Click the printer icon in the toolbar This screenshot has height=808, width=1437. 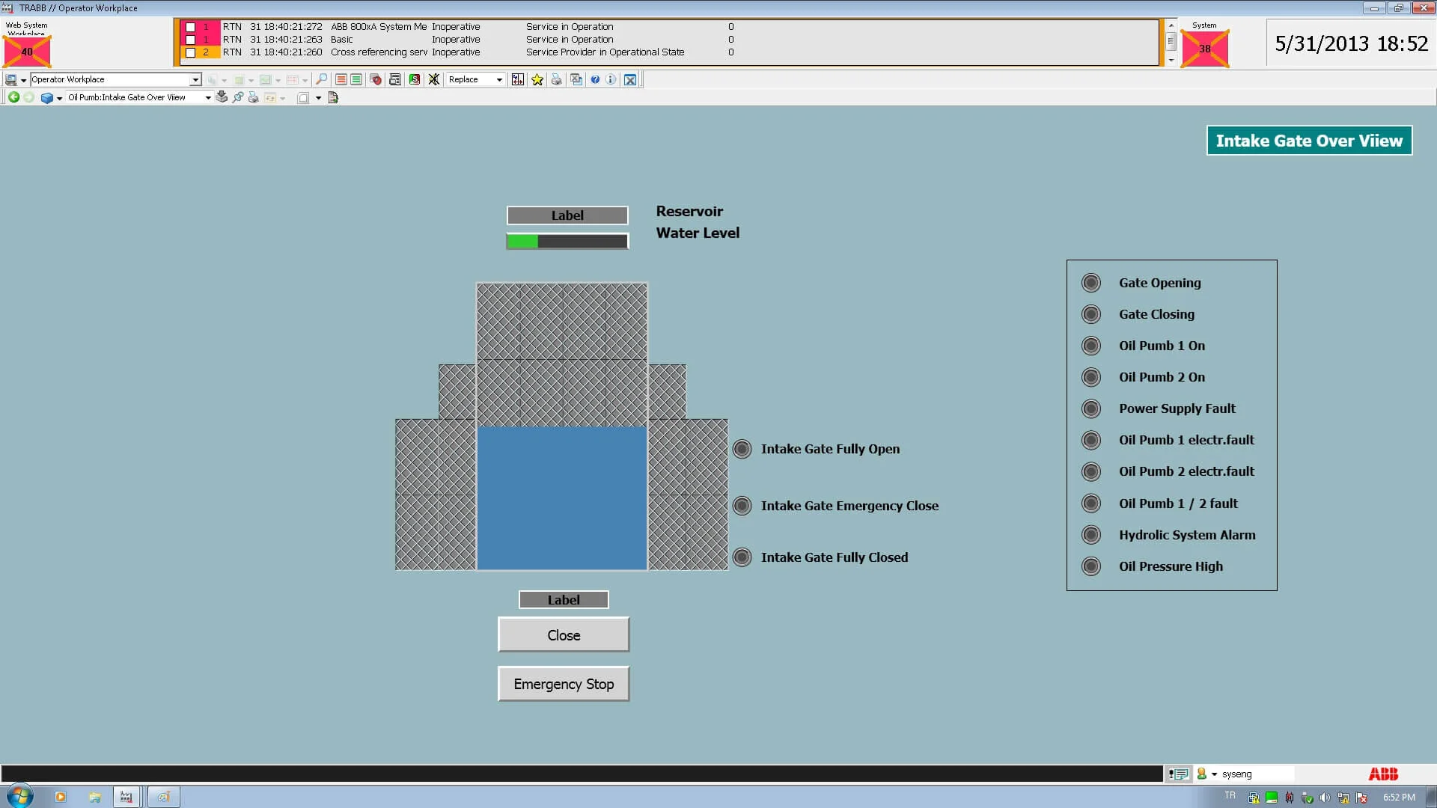point(556,79)
